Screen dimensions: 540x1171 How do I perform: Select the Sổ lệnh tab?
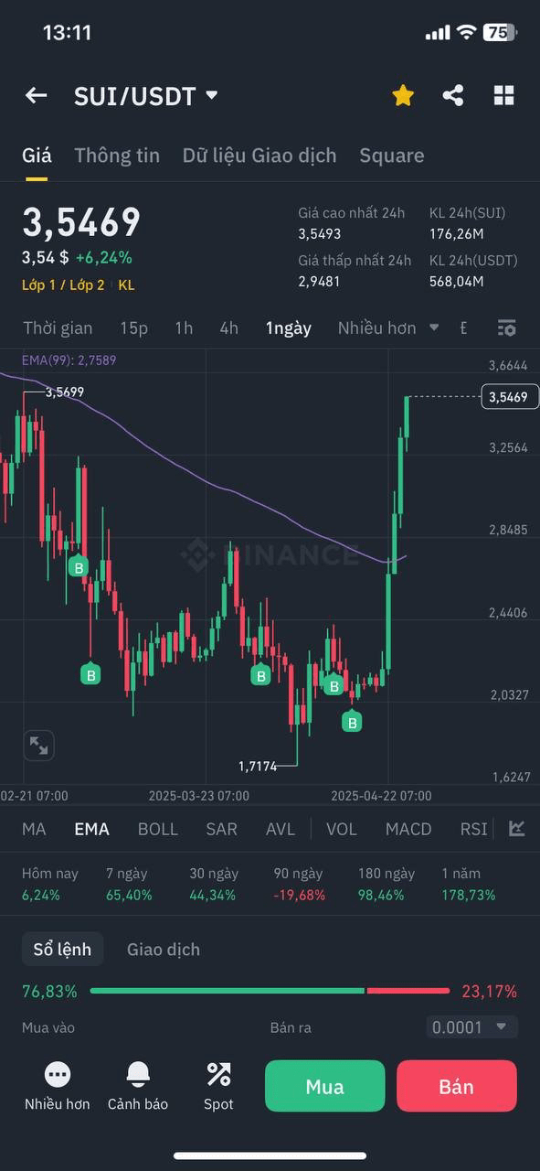62,949
